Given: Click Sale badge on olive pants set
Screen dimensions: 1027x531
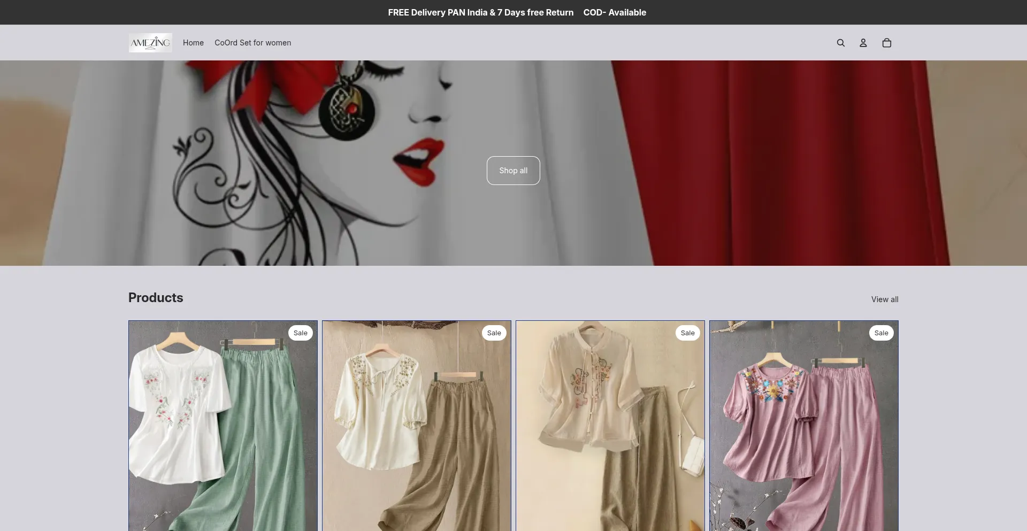Looking at the screenshot, I should (x=494, y=333).
